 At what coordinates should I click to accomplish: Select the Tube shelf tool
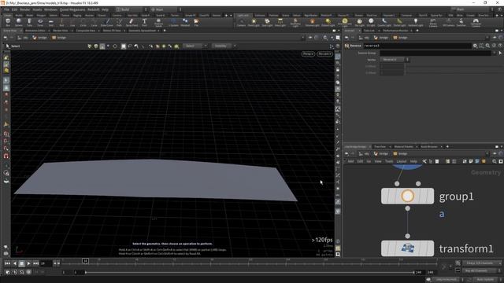point(29,22)
